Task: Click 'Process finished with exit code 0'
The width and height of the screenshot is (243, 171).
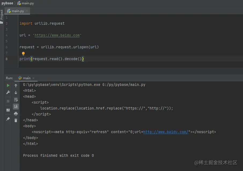Action: click(58, 155)
